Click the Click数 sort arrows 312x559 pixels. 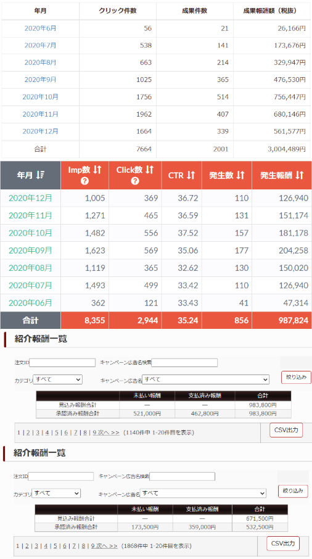(x=149, y=170)
